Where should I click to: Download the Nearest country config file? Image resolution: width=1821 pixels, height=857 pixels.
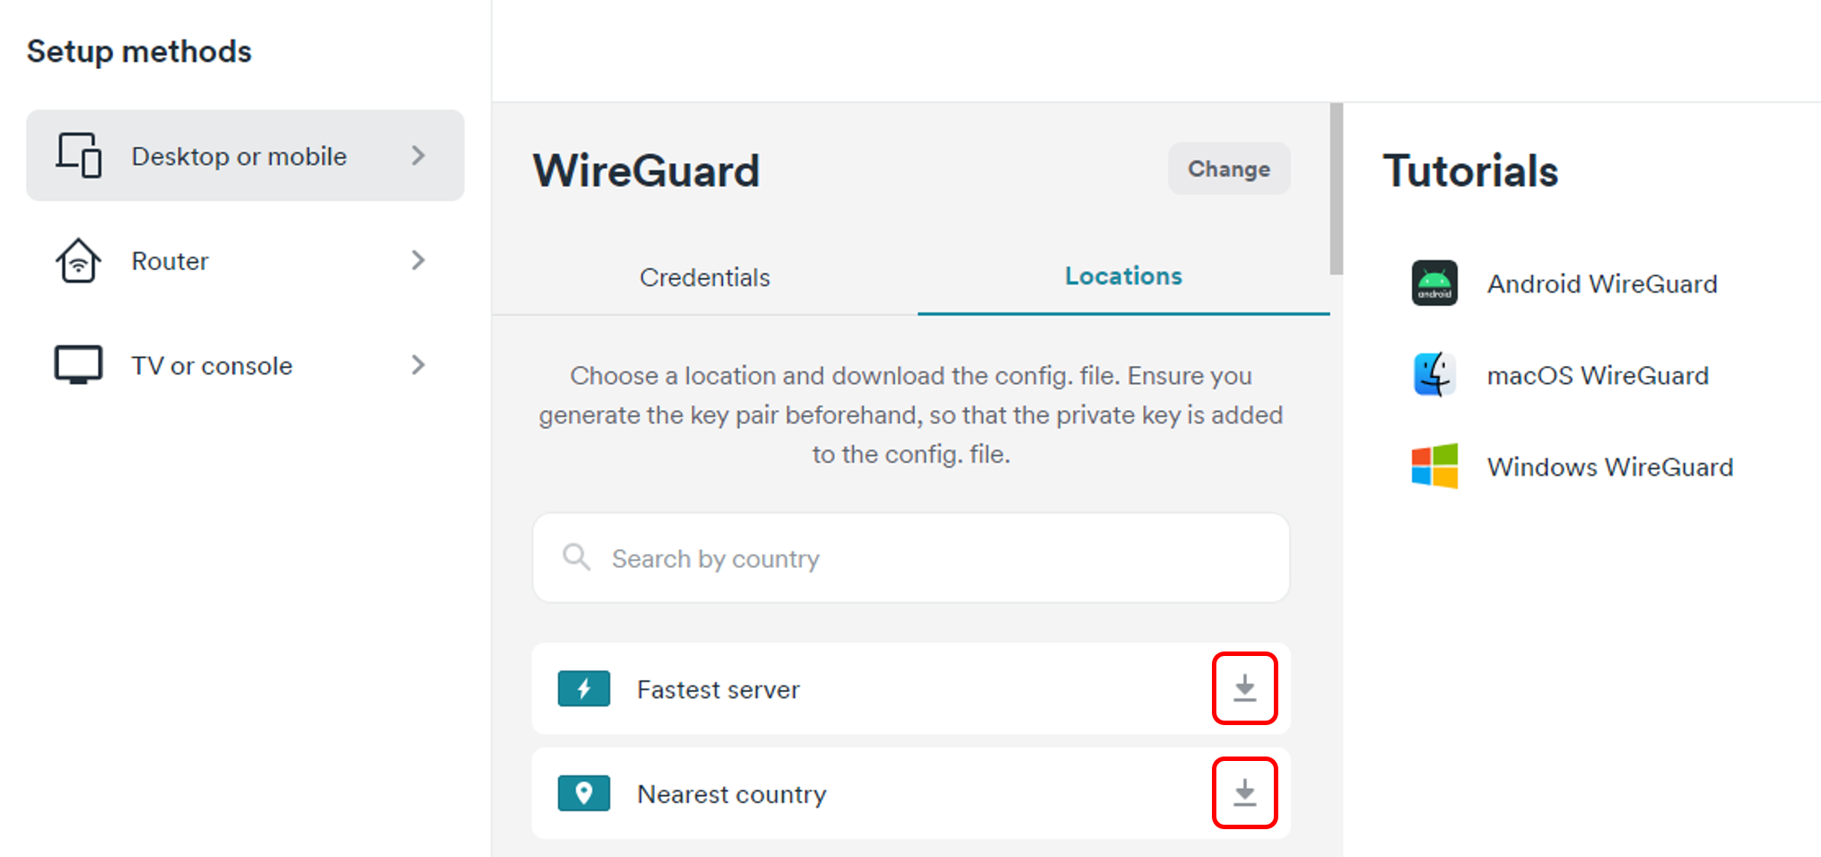(x=1244, y=793)
